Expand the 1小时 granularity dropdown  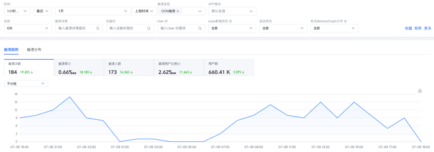pos(17,11)
